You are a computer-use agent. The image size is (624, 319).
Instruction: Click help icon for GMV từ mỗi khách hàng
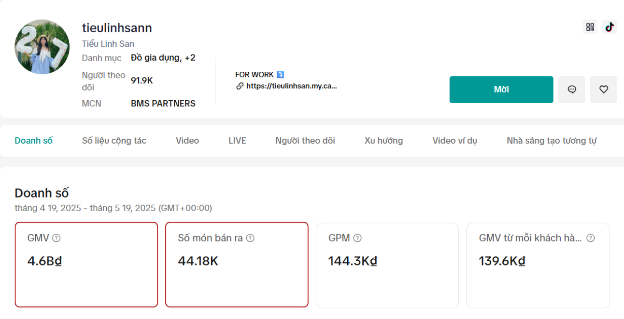590,238
